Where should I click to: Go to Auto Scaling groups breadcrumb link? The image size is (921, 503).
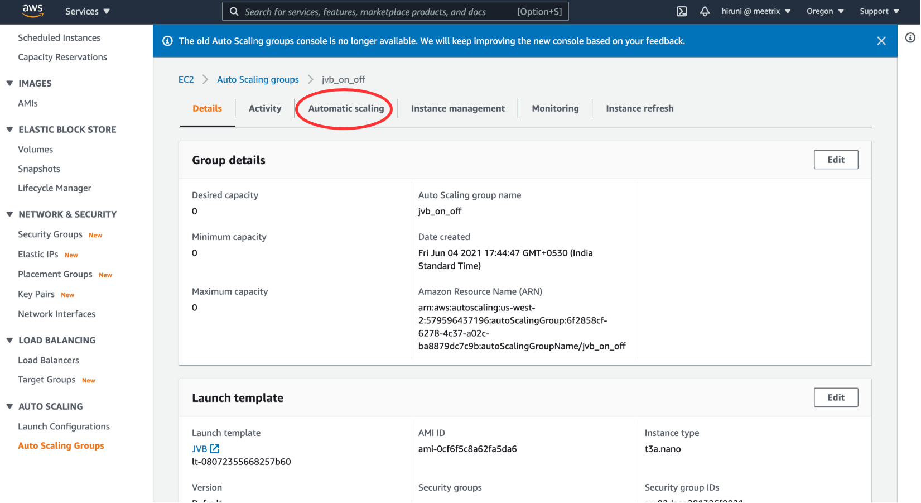[x=258, y=79]
